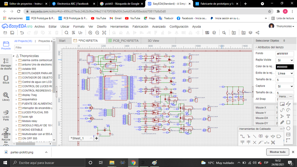Select the ellipse drawing tool
This screenshot has height=167, width=297.
(288, 128)
